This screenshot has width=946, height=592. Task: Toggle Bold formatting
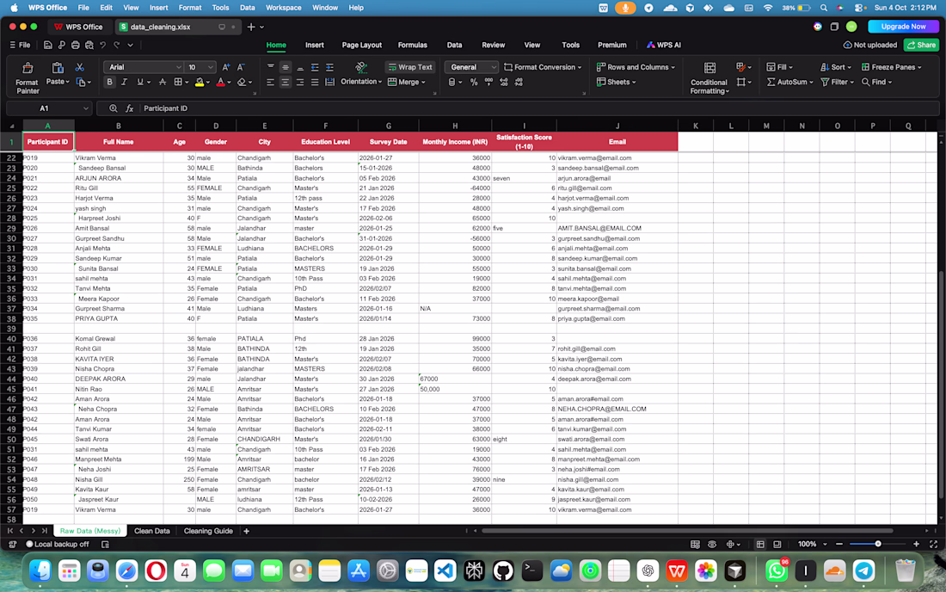click(109, 82)
